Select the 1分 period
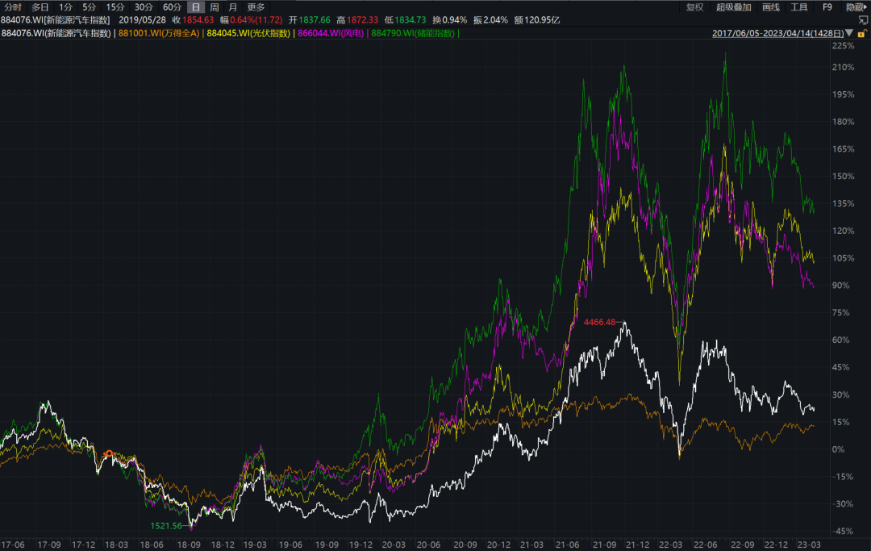871x551 pixels. coord(66,6)
